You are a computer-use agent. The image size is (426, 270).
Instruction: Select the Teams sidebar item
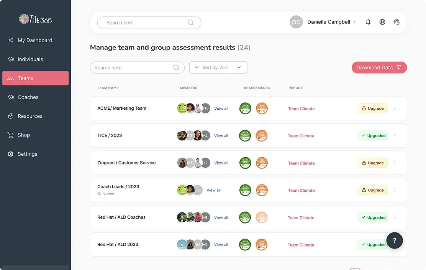tap(35, 78)
